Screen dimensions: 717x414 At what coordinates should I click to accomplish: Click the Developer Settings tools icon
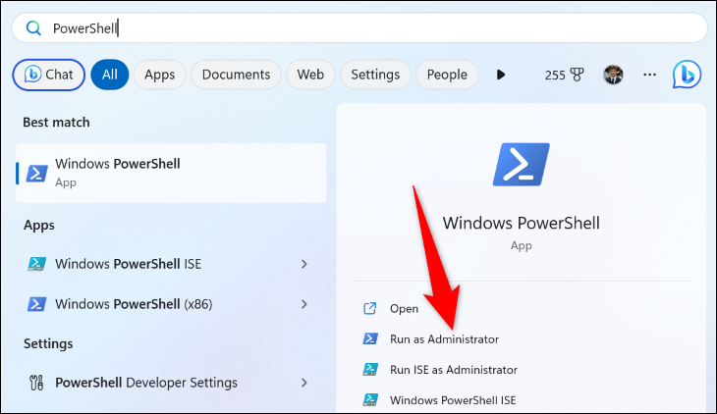36,383
